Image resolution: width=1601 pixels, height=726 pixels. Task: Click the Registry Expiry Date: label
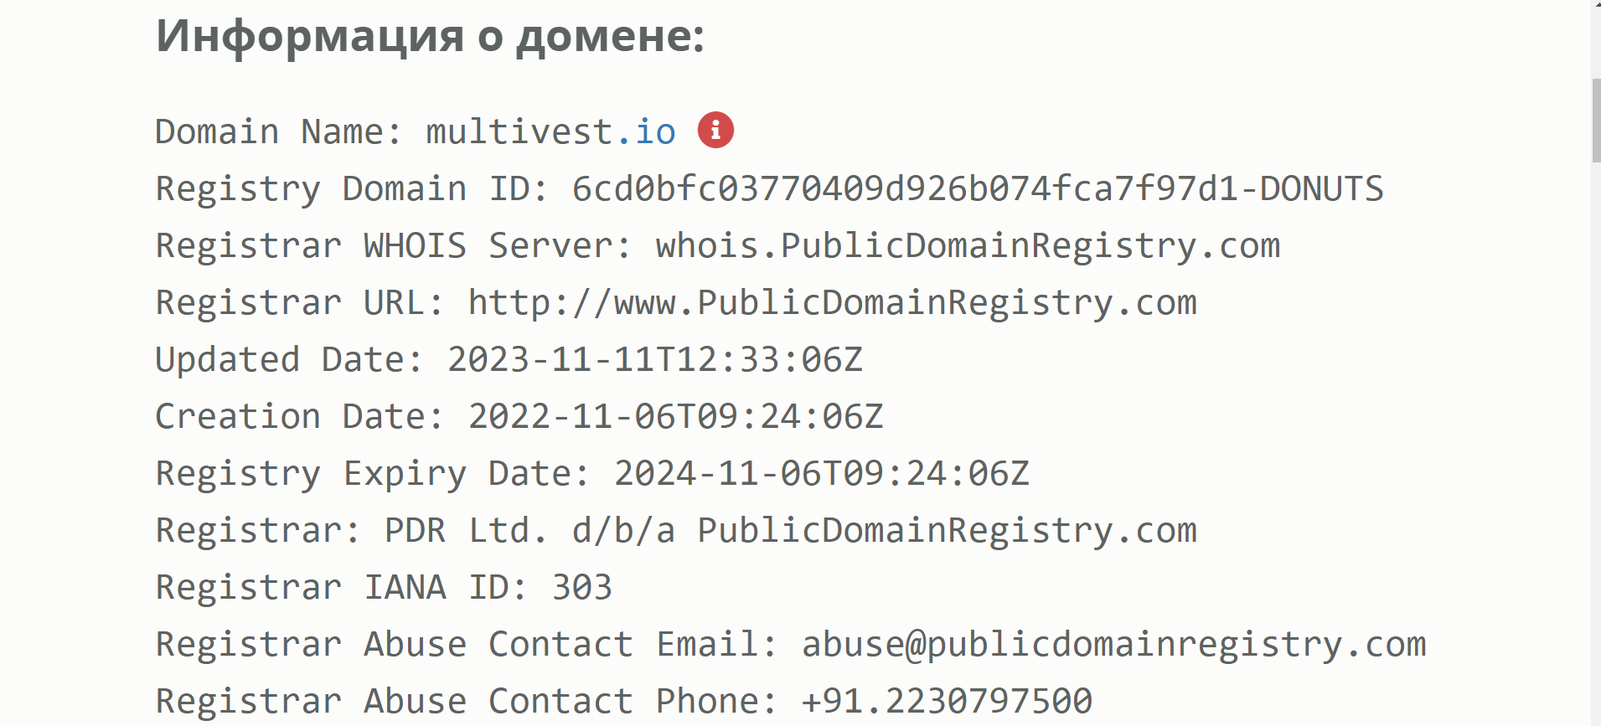point(373,474)
